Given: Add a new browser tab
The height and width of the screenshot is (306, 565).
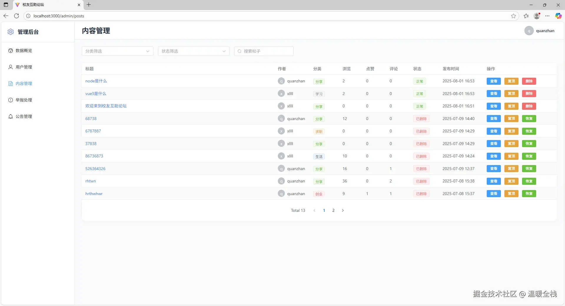Looking at the screenshot, I should click(x=89, y=5).
